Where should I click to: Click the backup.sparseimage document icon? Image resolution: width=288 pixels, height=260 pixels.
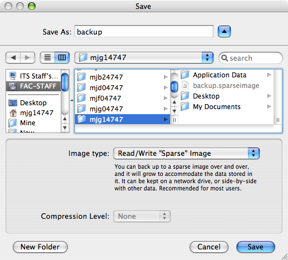tap(185, 86)
